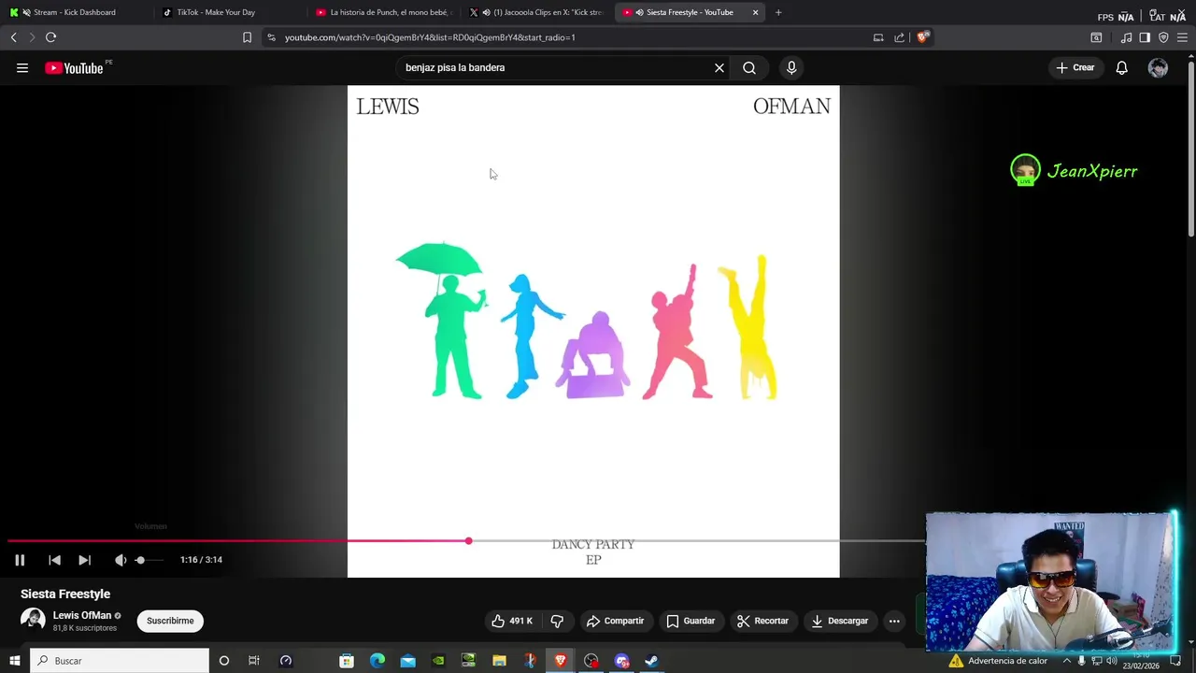Open the media playlist music note icon
Screen dimensions: 1196x673
click(x=1126, y=37)
